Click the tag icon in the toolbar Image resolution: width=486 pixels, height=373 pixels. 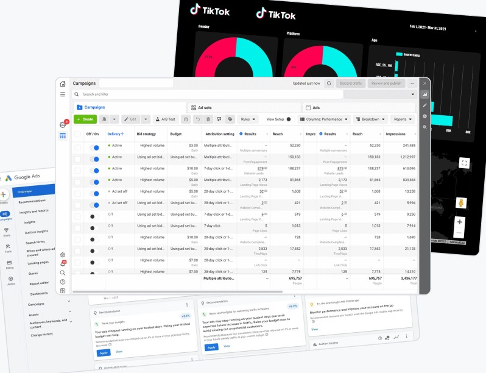pos(230,119)
